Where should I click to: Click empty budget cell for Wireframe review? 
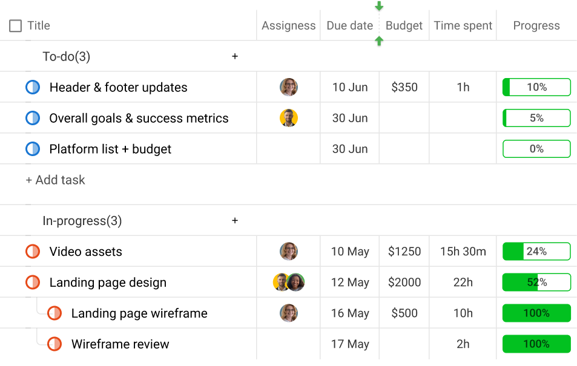[404, 344]
